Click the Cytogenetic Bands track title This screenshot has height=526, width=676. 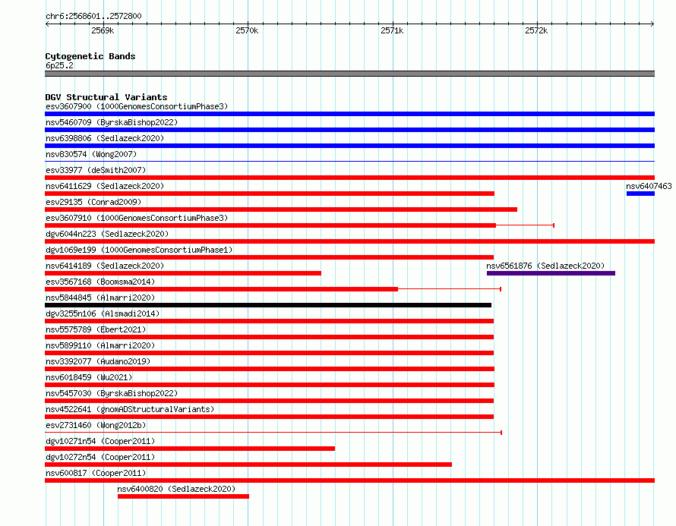[90, 56]
